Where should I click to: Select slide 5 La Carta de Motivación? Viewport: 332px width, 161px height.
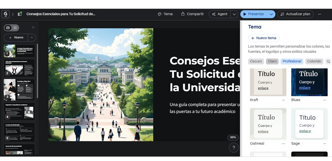coord(19,132)
